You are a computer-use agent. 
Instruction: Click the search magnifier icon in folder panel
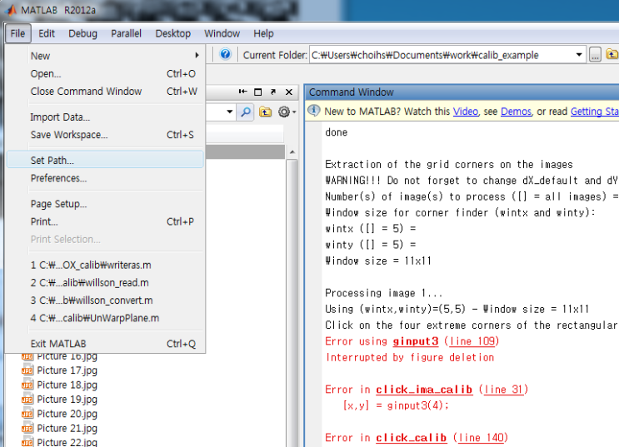pos(245,112)
